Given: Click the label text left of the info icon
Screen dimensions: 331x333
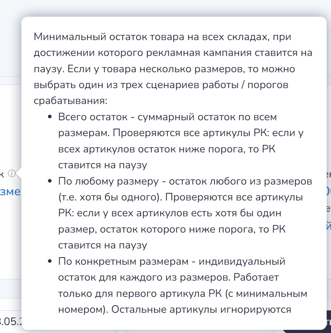Looking at the screenshot, I should click(2, 173).
